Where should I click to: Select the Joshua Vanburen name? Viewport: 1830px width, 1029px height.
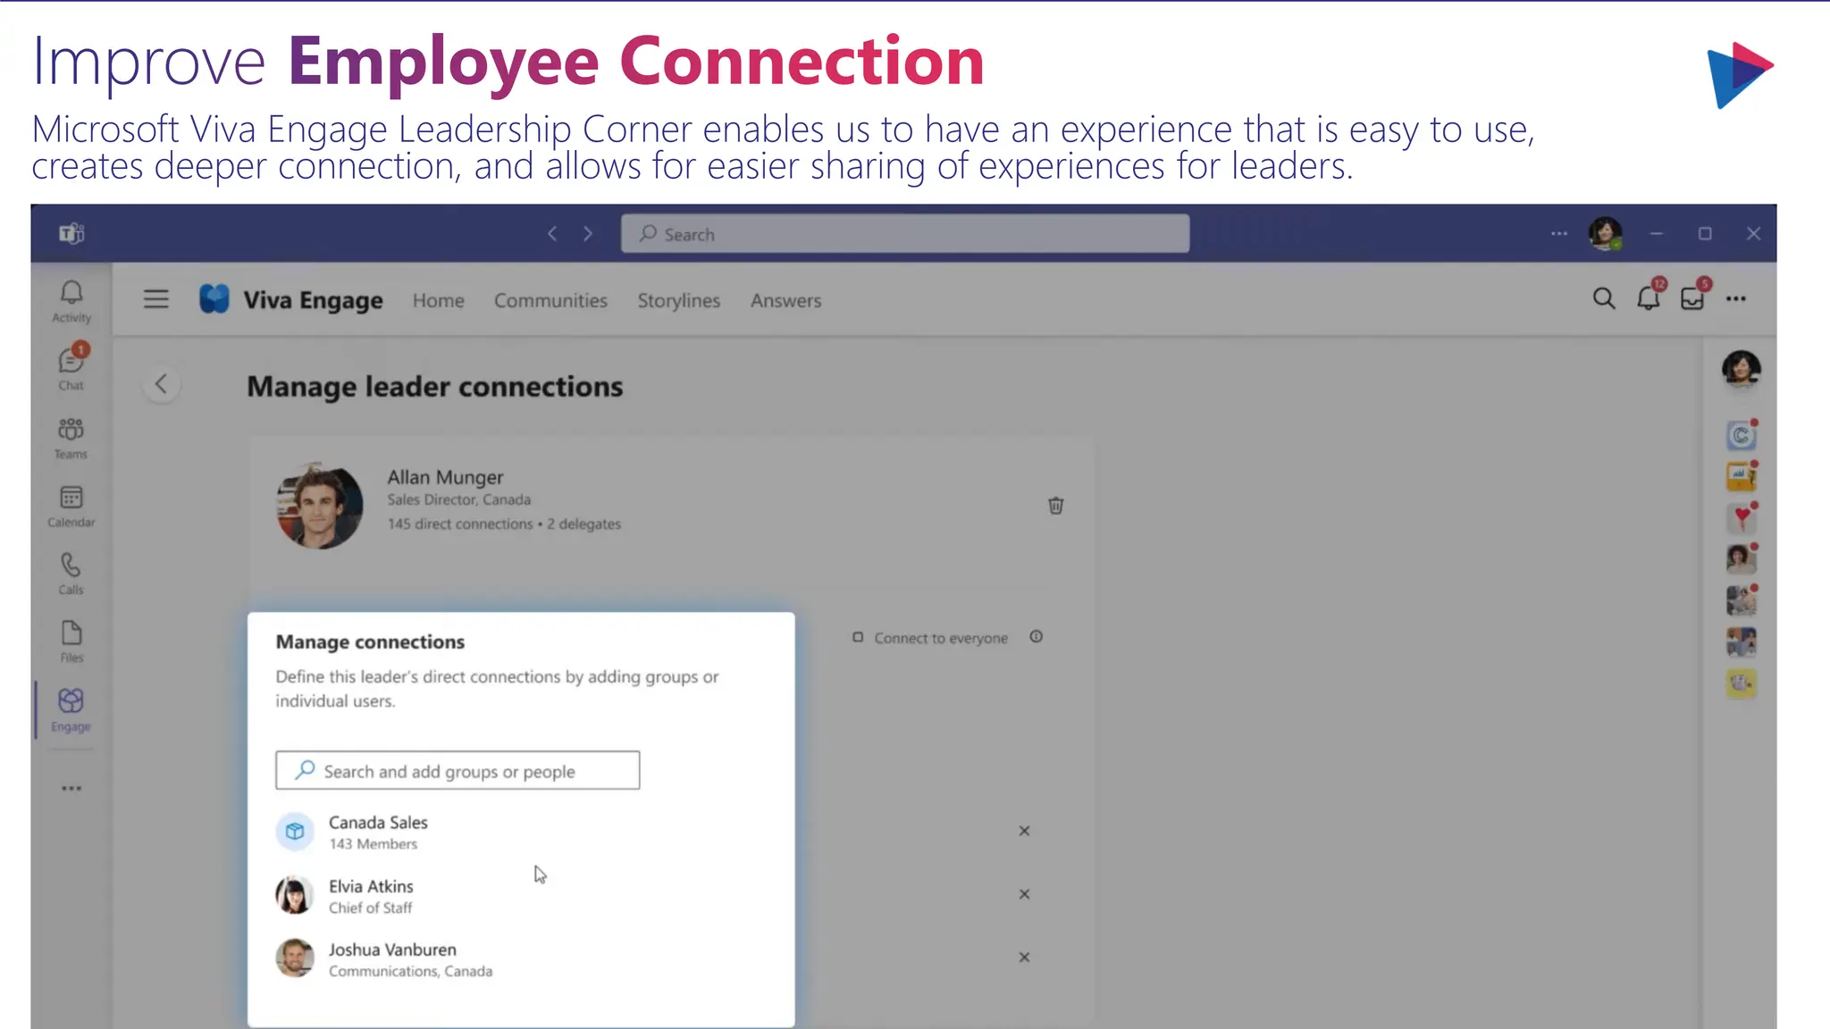pyautogui.click(x=392, y=950)
